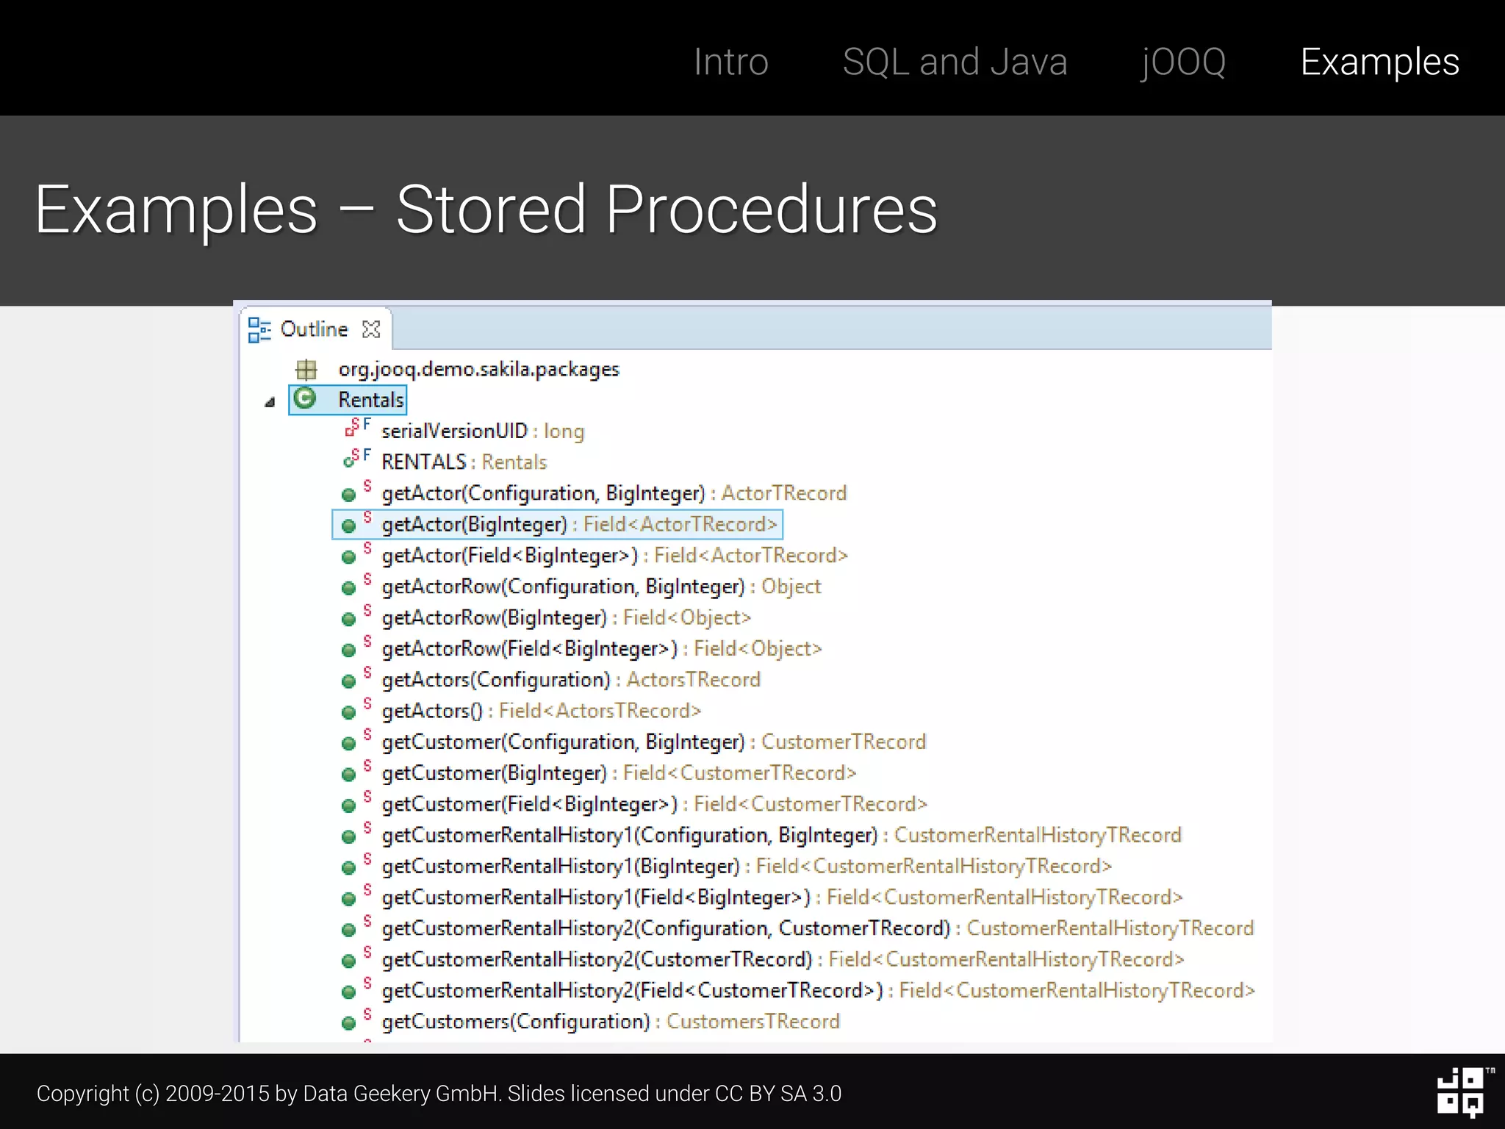This screenshot has width=1505, height=1129.
Task: Click the org.jooq.demo.sakila.packages package icon
Action: tap(306, 369)
